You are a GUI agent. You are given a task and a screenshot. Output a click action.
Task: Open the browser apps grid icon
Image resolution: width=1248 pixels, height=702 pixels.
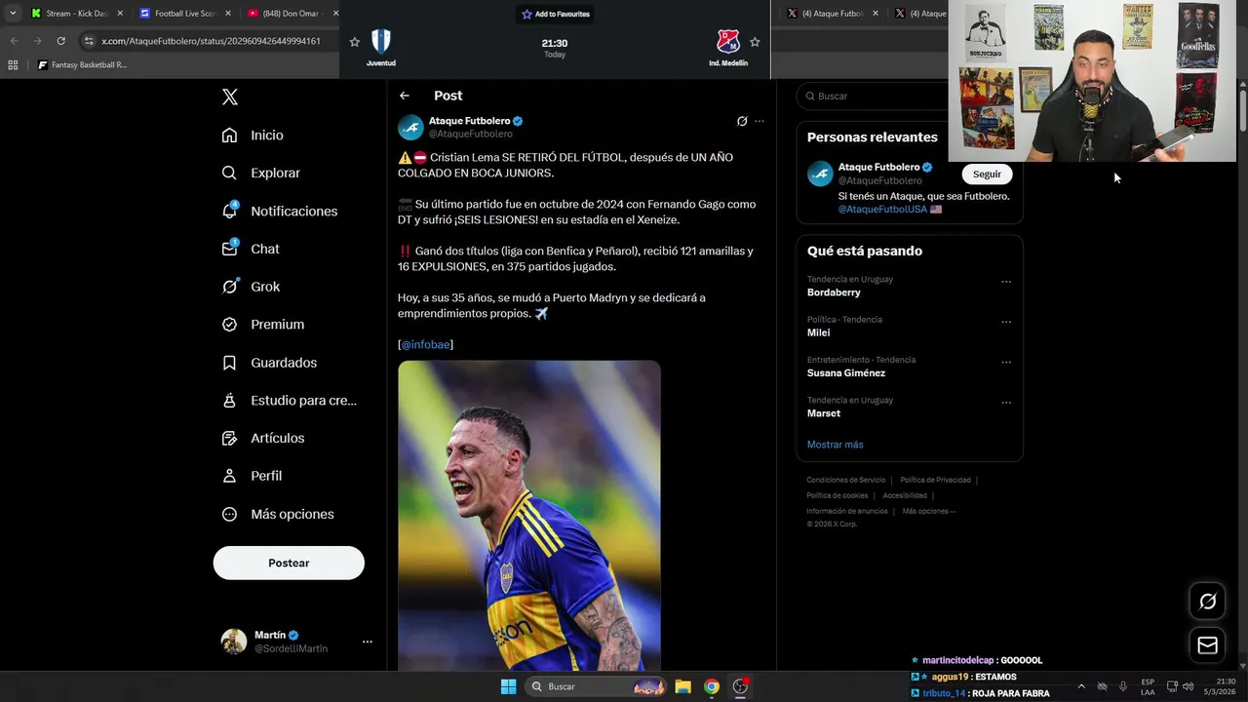(x=13, y=65)
